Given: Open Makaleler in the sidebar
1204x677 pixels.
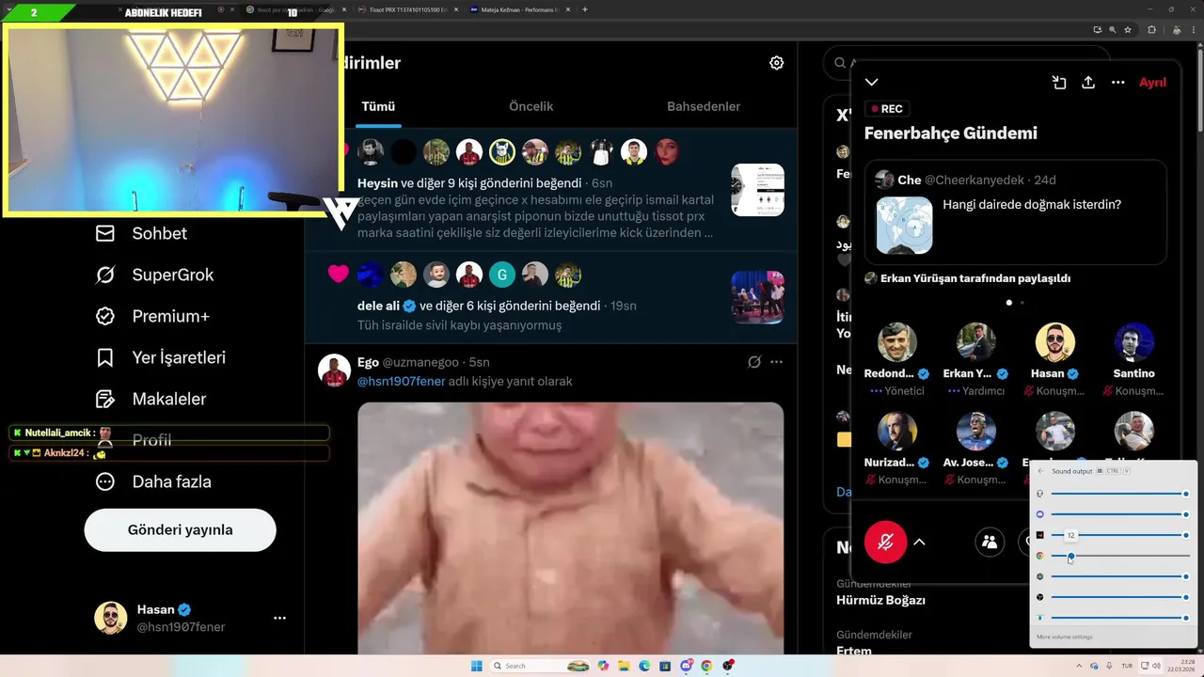Looking at the screenshot, I should [150, 399].
